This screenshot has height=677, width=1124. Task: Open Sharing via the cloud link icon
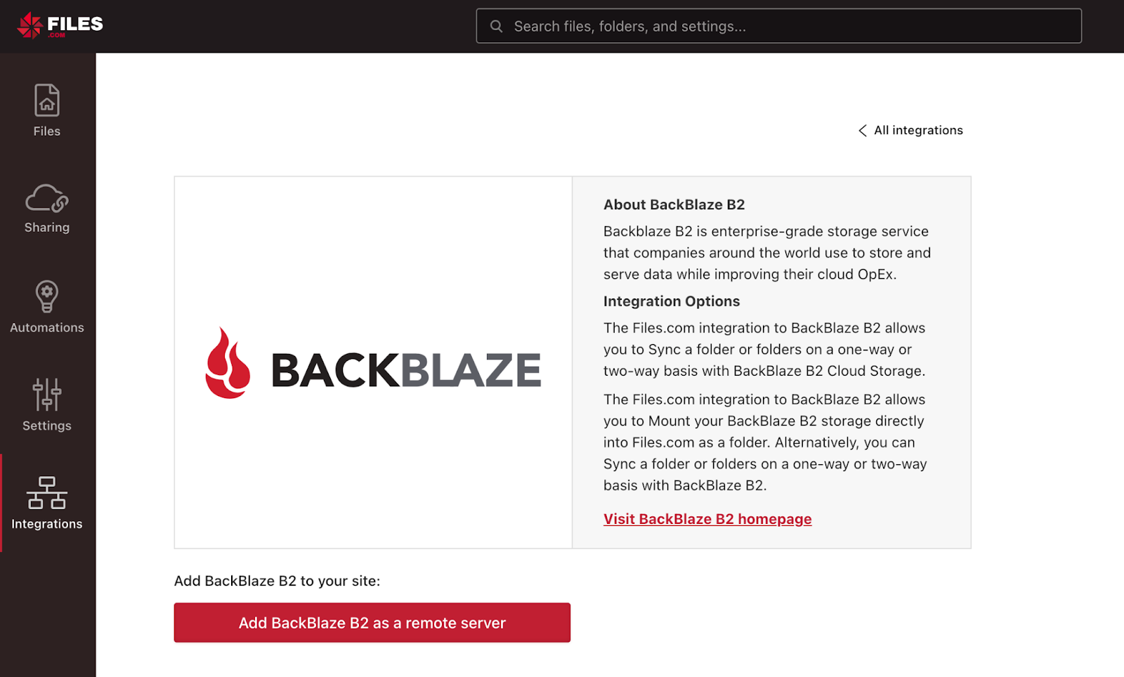pos(47,198)
